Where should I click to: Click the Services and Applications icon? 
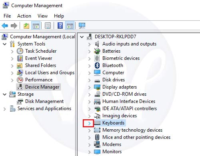point(12,109)
